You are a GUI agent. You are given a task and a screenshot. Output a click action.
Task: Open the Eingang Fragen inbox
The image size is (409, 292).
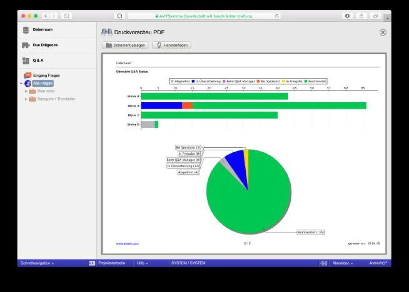click(x=46, y=75)
